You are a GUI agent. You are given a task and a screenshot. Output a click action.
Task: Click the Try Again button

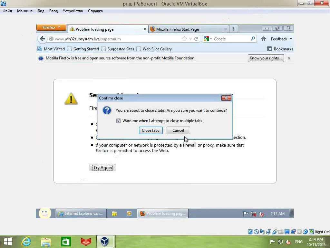click(102, 168)
